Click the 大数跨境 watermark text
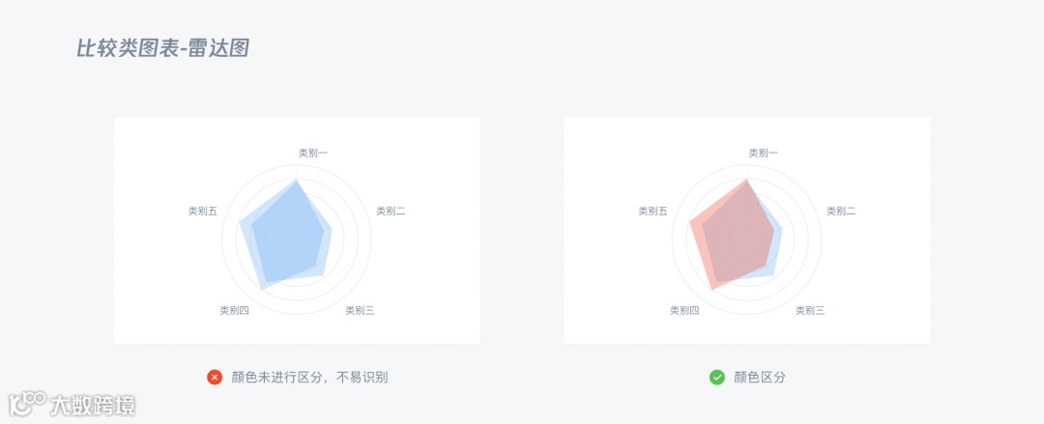 pyautogui.click(x=93, y=405)
